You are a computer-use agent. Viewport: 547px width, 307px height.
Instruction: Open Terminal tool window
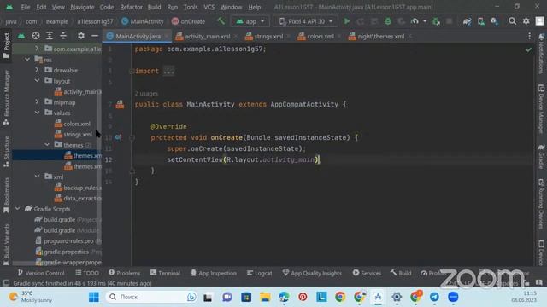pos(165,273)
